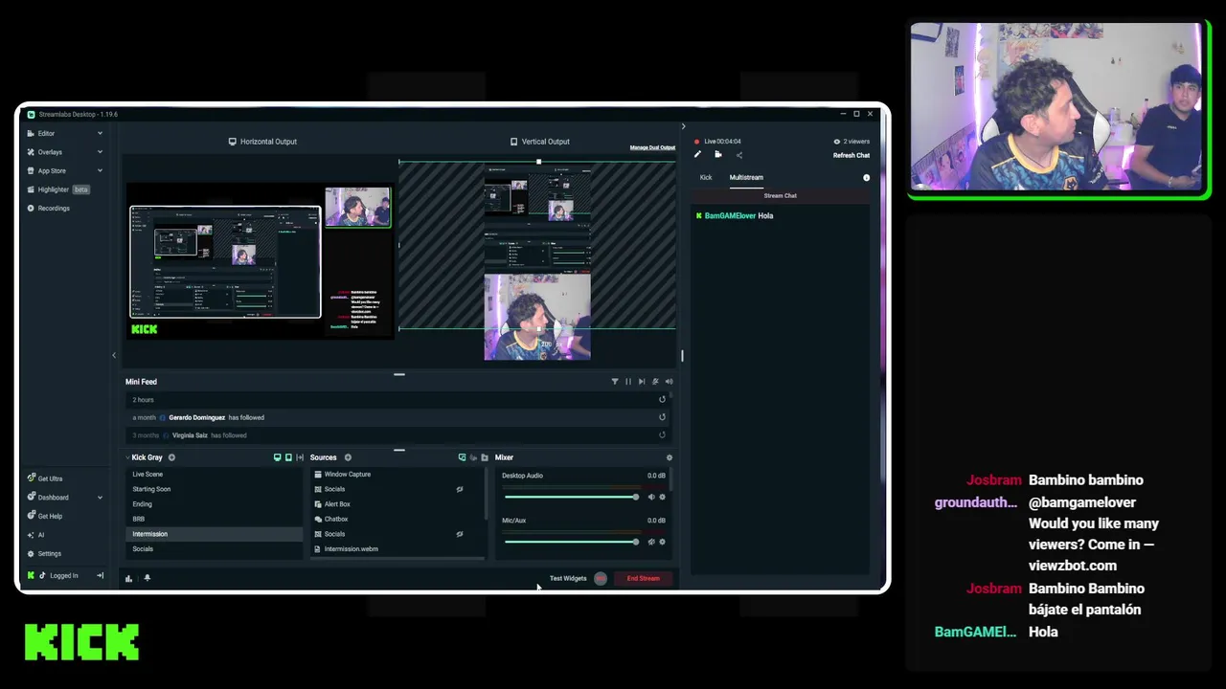Toggle Mini Feed volume speaker icon
Viewport: 1226px width, 689px height.
(x=669, y=382)
